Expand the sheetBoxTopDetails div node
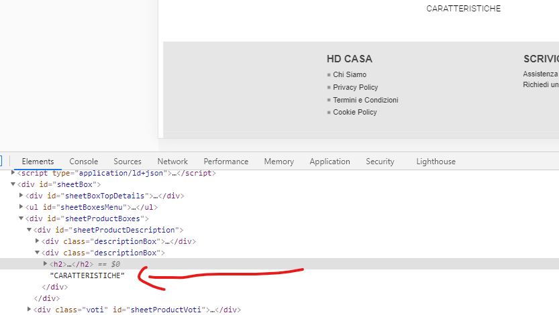The width and height of the screenshot is (559, 315). 21,196
